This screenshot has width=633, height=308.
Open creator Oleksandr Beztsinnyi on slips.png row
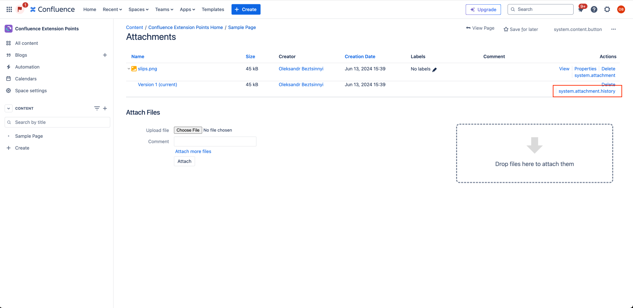tap(301, 69)
